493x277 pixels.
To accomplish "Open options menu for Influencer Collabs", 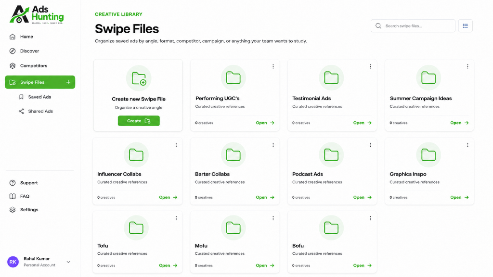I will point(176,145).
